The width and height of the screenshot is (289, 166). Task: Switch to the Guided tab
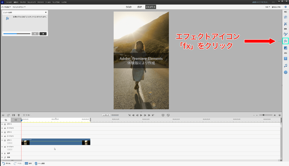click(x=139, y=7)
